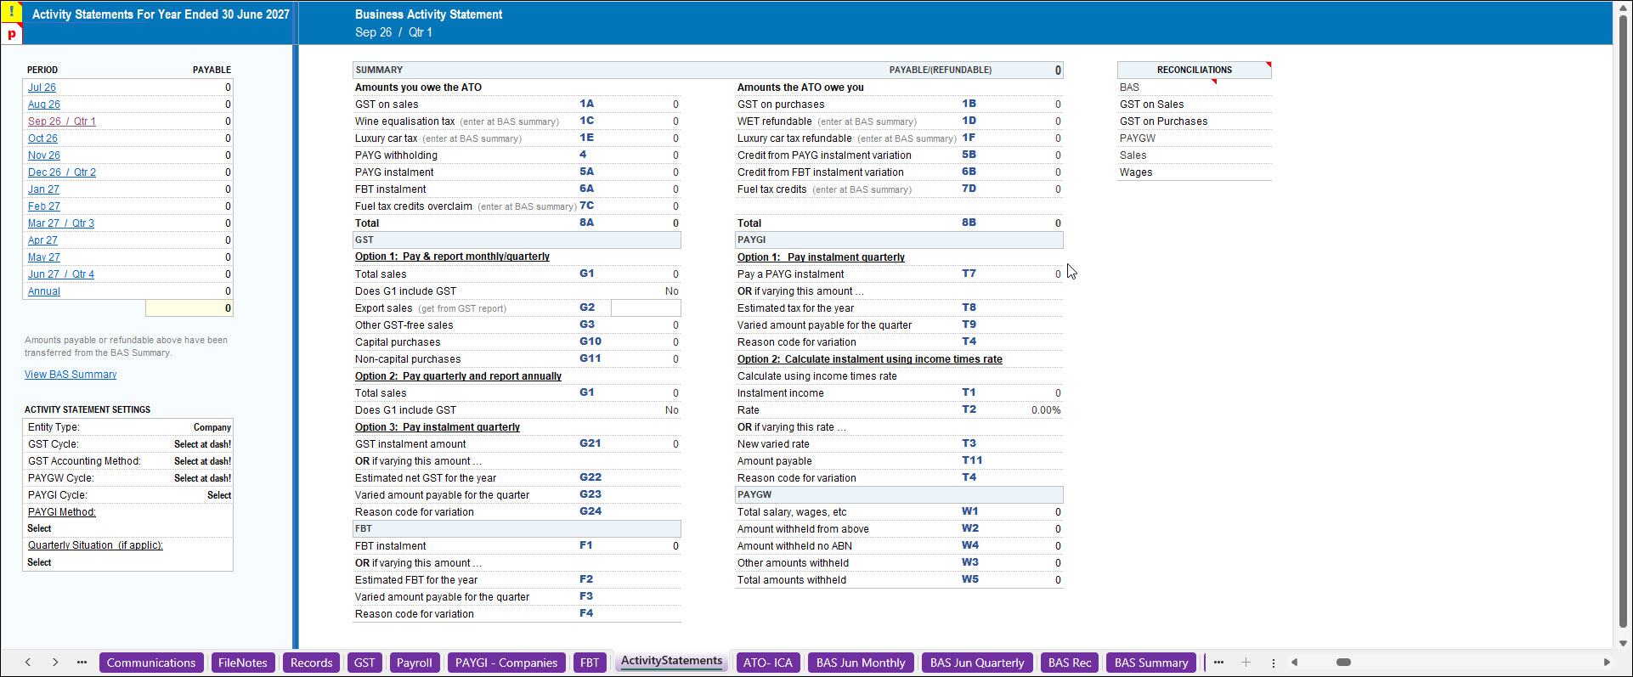
Task: Add a new sheet with plus icon
Action: tap(1246, 663)
